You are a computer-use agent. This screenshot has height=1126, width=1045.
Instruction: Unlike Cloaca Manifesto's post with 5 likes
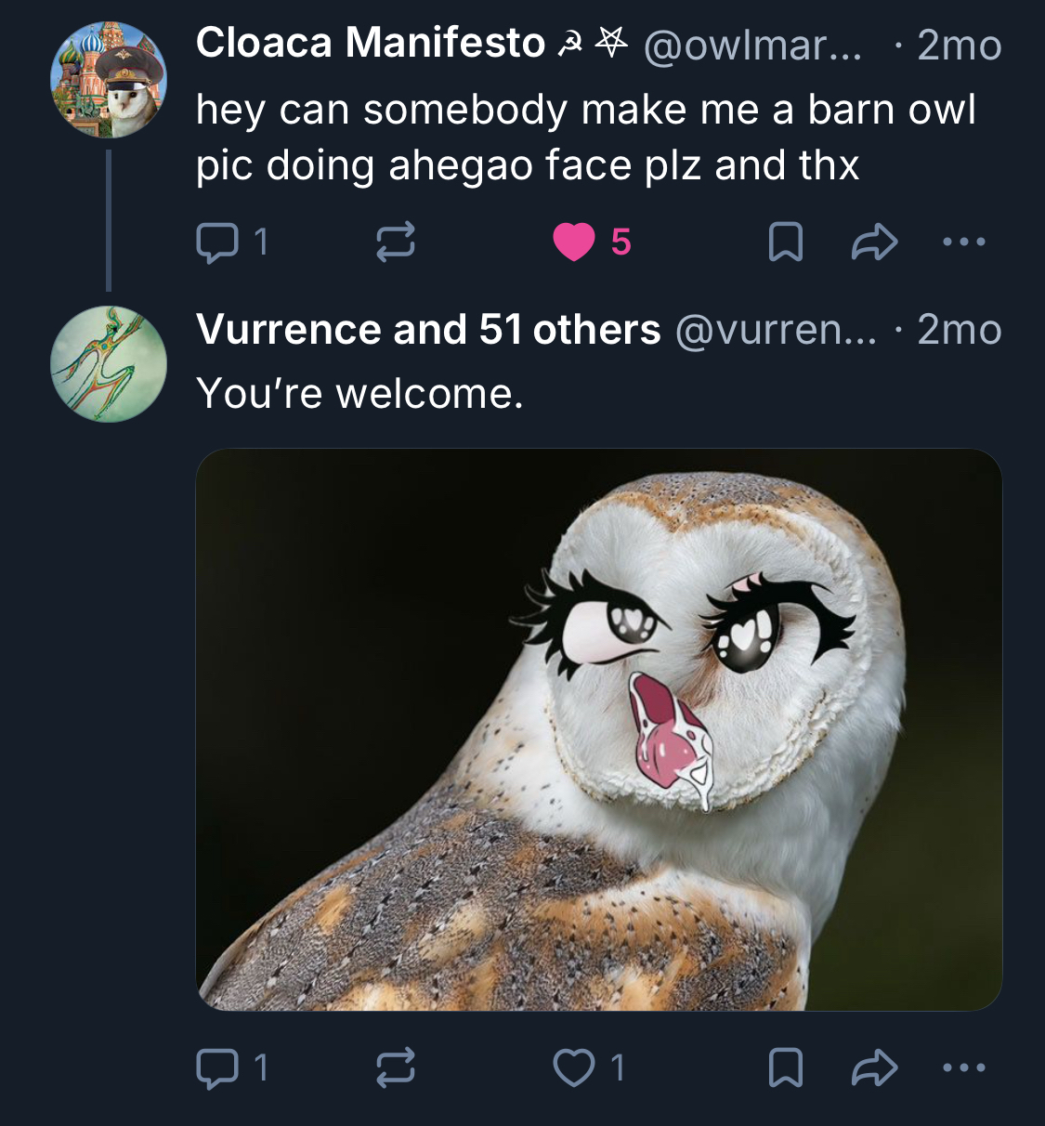click(574, 242)
